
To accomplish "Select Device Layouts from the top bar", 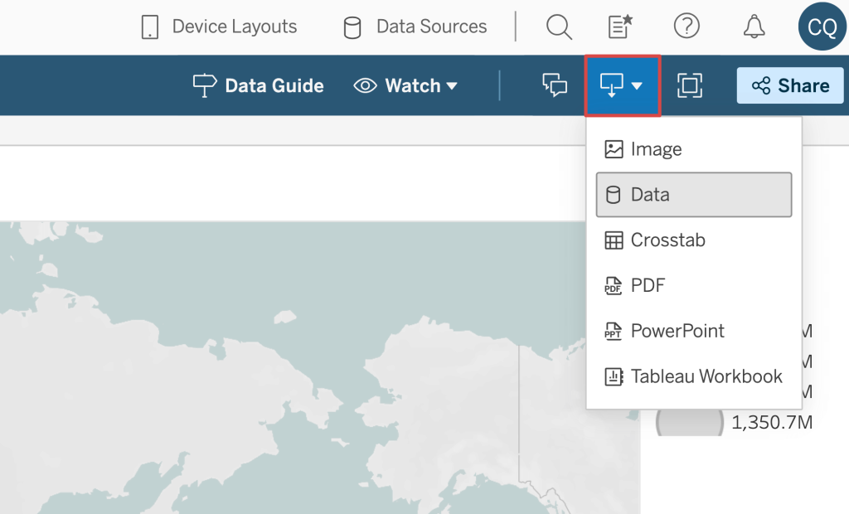I will pos(218,27).
